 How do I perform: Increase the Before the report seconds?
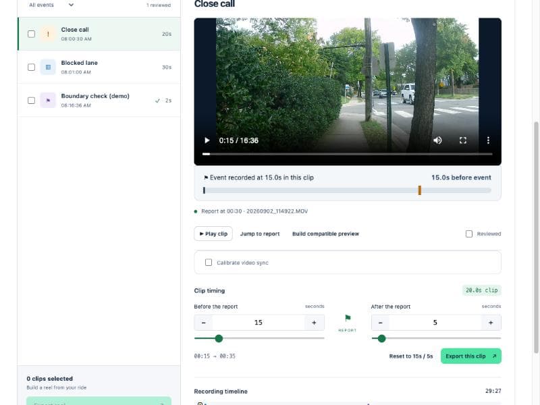pos(314,323)
